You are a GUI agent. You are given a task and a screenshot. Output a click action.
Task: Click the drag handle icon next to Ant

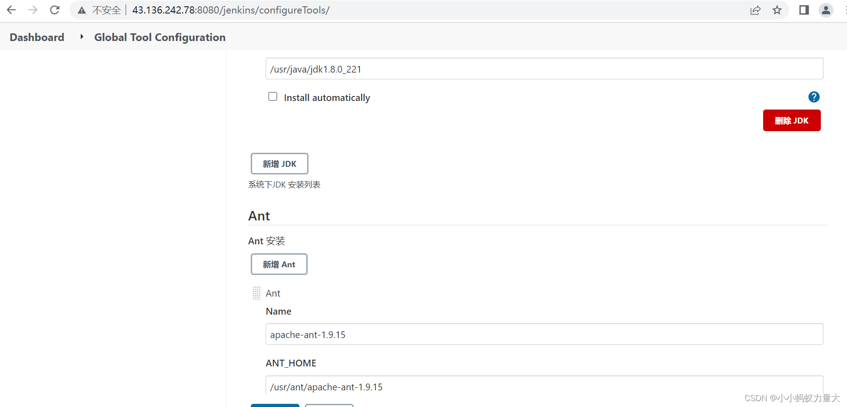coord(256,293)
